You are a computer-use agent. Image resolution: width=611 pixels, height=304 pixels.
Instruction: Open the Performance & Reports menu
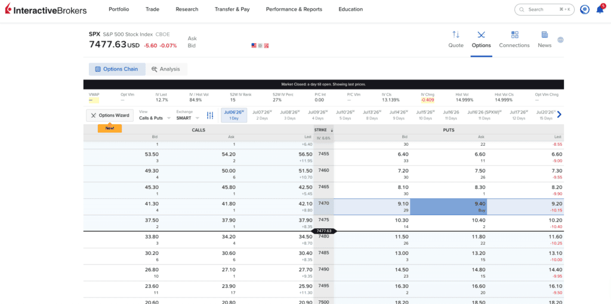294,10
